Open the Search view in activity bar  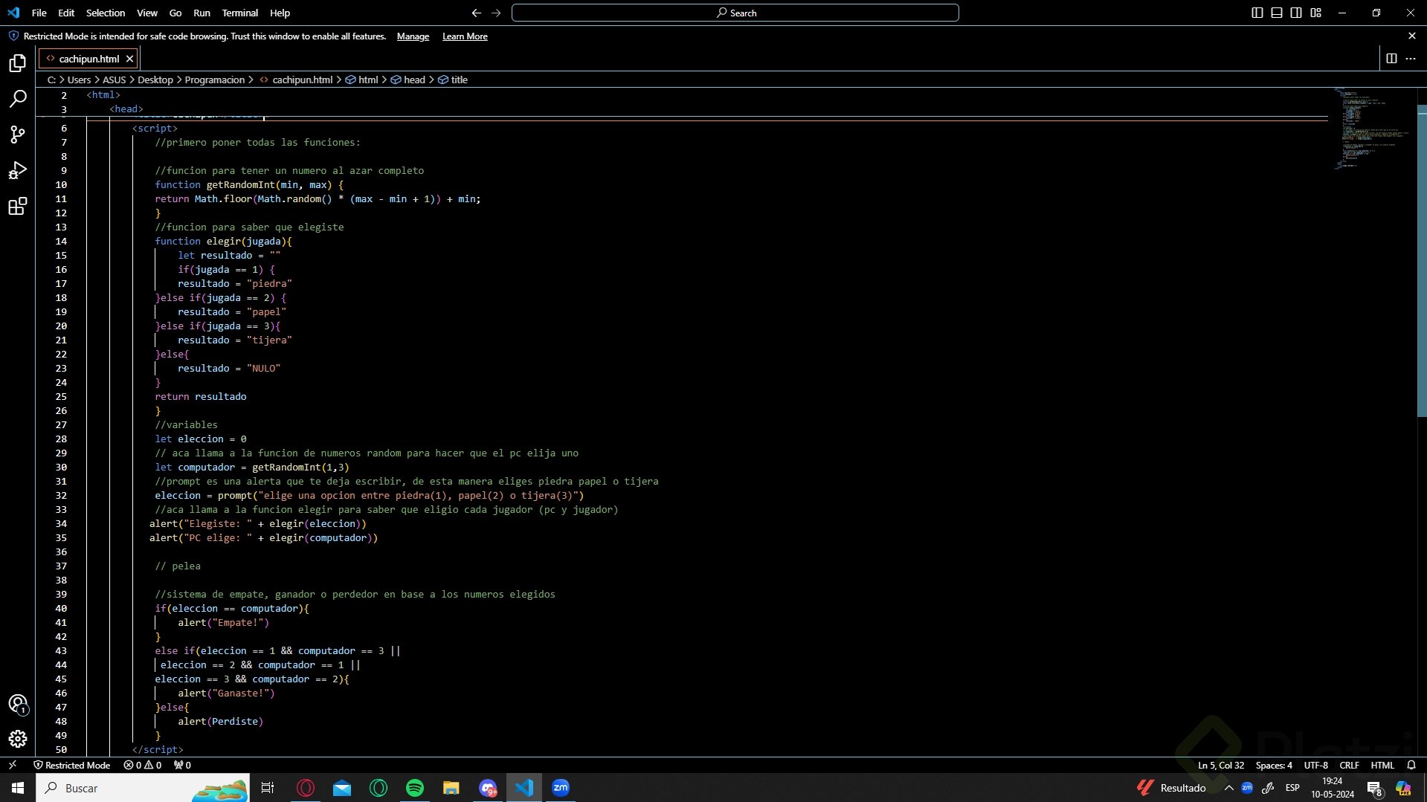tap(18, 99)
